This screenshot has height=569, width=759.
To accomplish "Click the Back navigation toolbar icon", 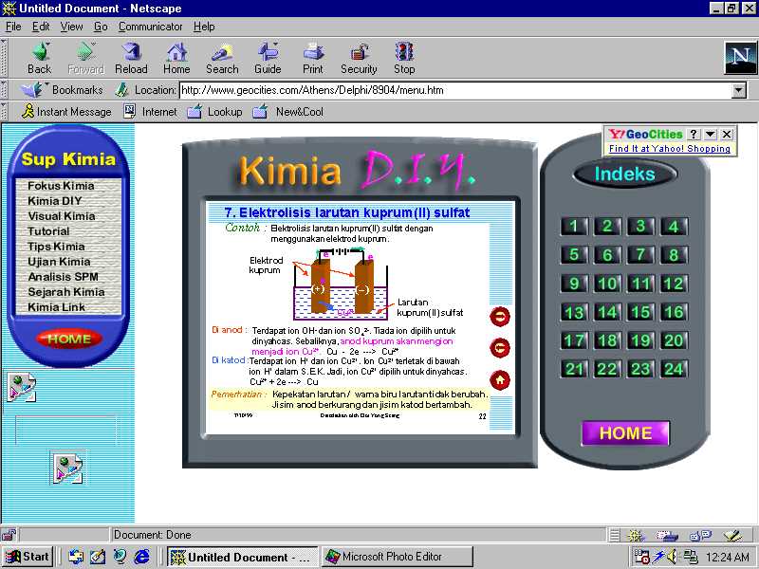I will tap(40, 58).
